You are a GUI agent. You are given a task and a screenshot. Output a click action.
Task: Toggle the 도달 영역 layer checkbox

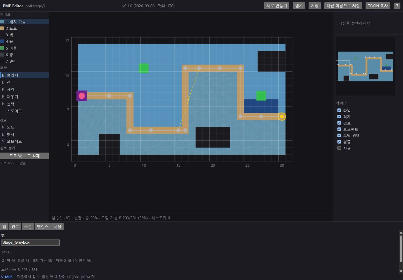(339, 136)
